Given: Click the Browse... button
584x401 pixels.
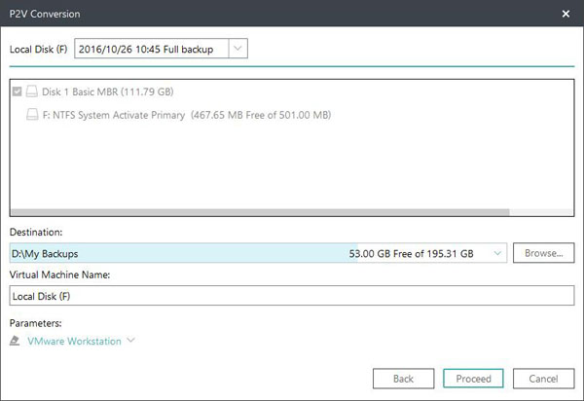Looking at the screenshot, I should coord(543,253).
